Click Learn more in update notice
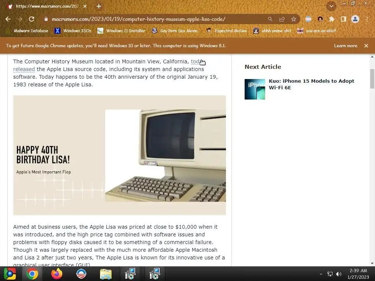 click(x=346, y=46)
